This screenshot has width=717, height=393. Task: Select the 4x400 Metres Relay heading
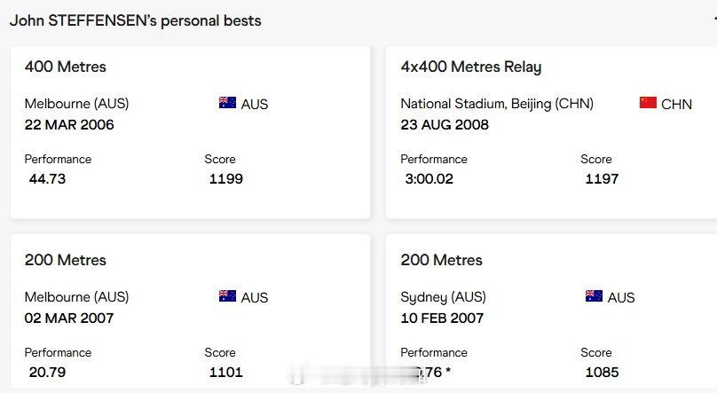pyautogui.click(x=471, y=67)
